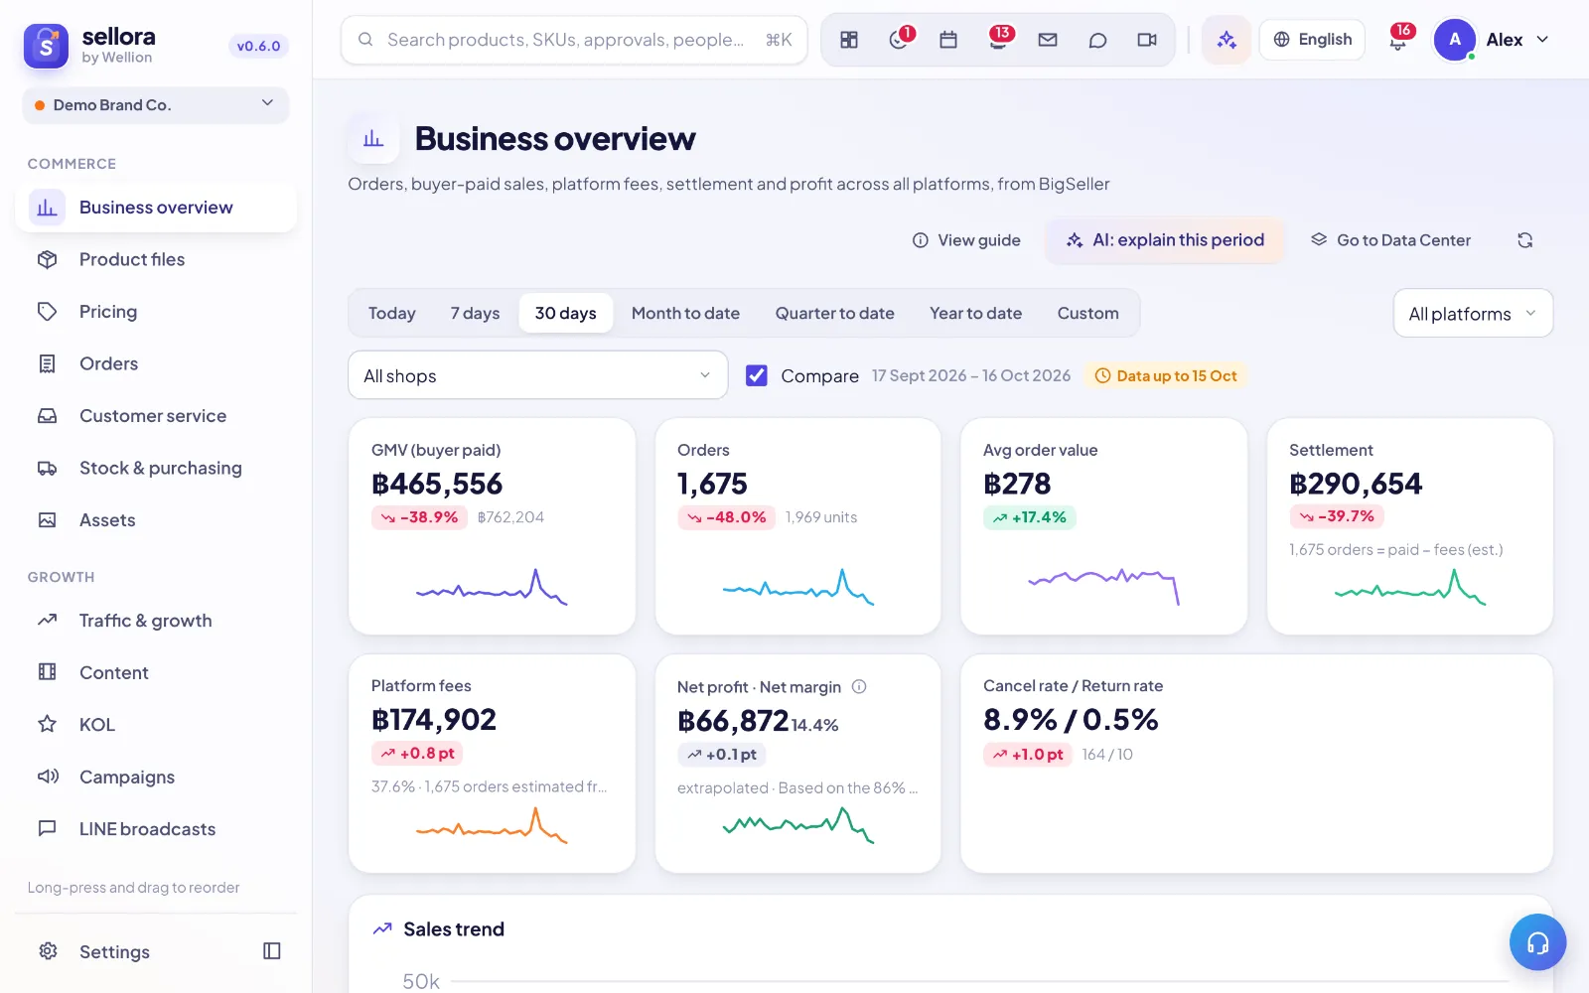1589x993 pixels.
Task: Expand the Alex account menu chevron
Action: (1542, 40)
